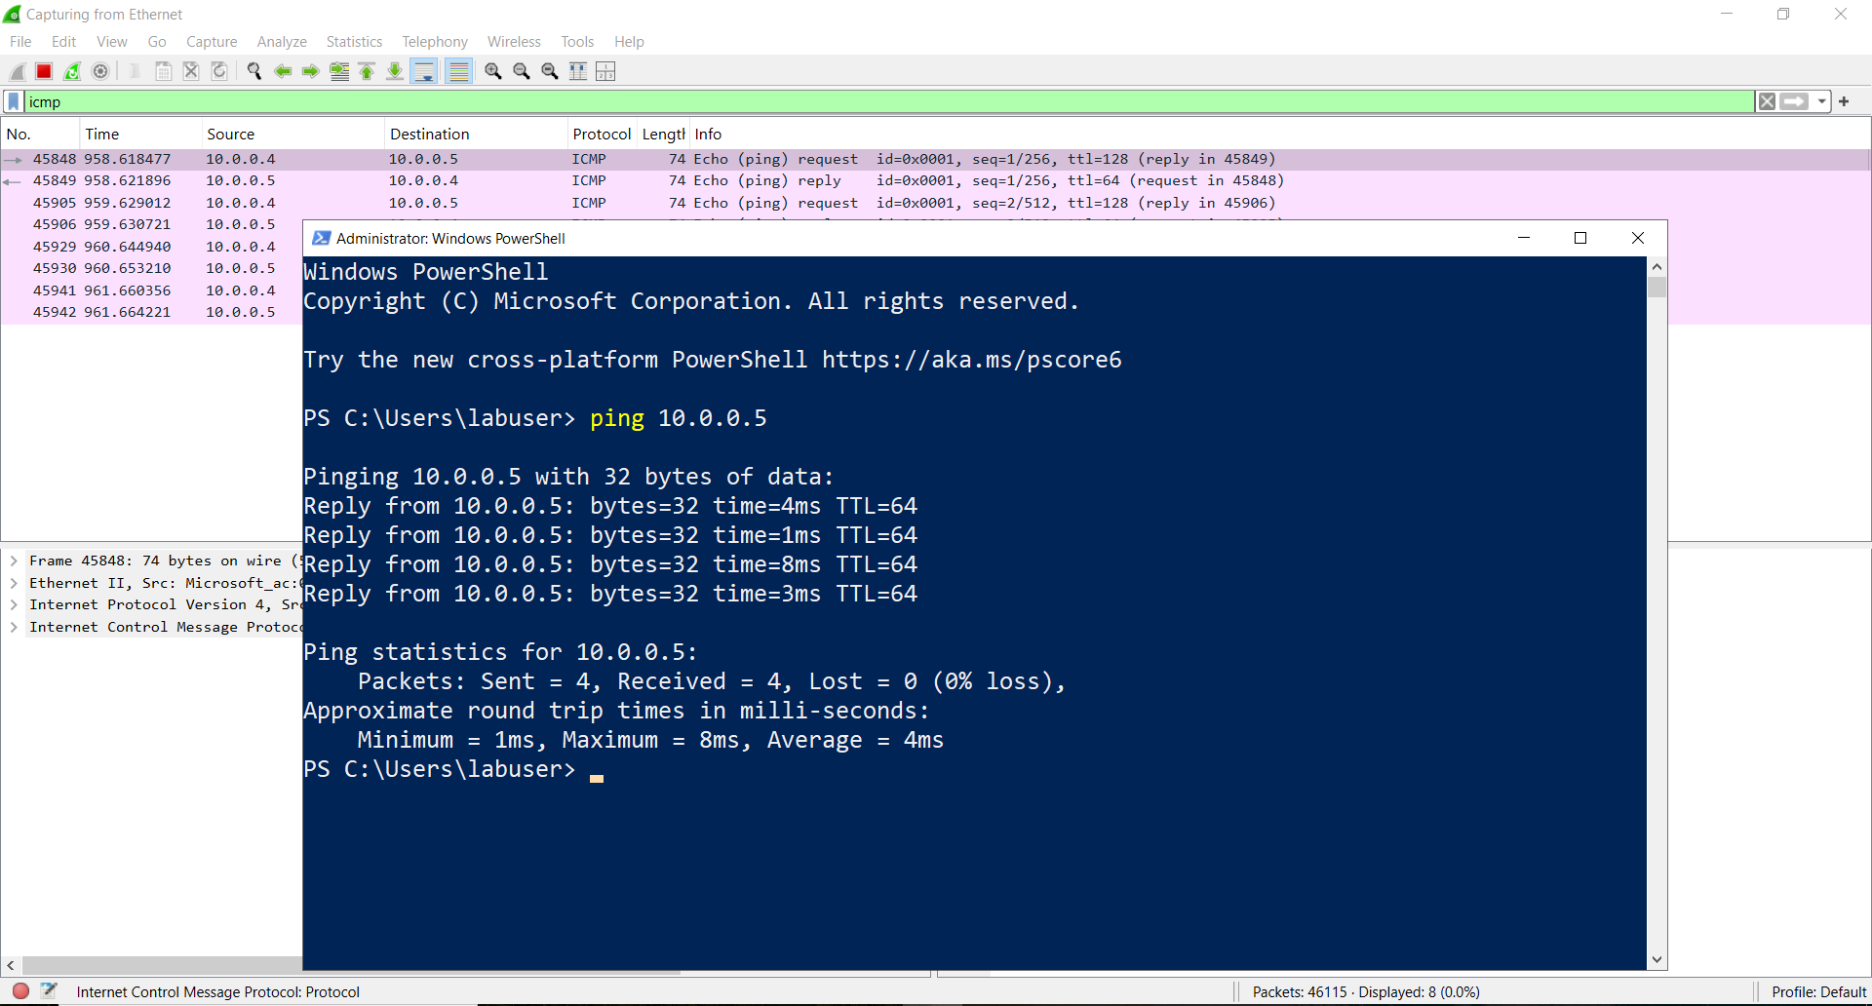Screen dimensions: 1872x1006
Task: Open the Help menu
Action: click(x=629, y=42)
